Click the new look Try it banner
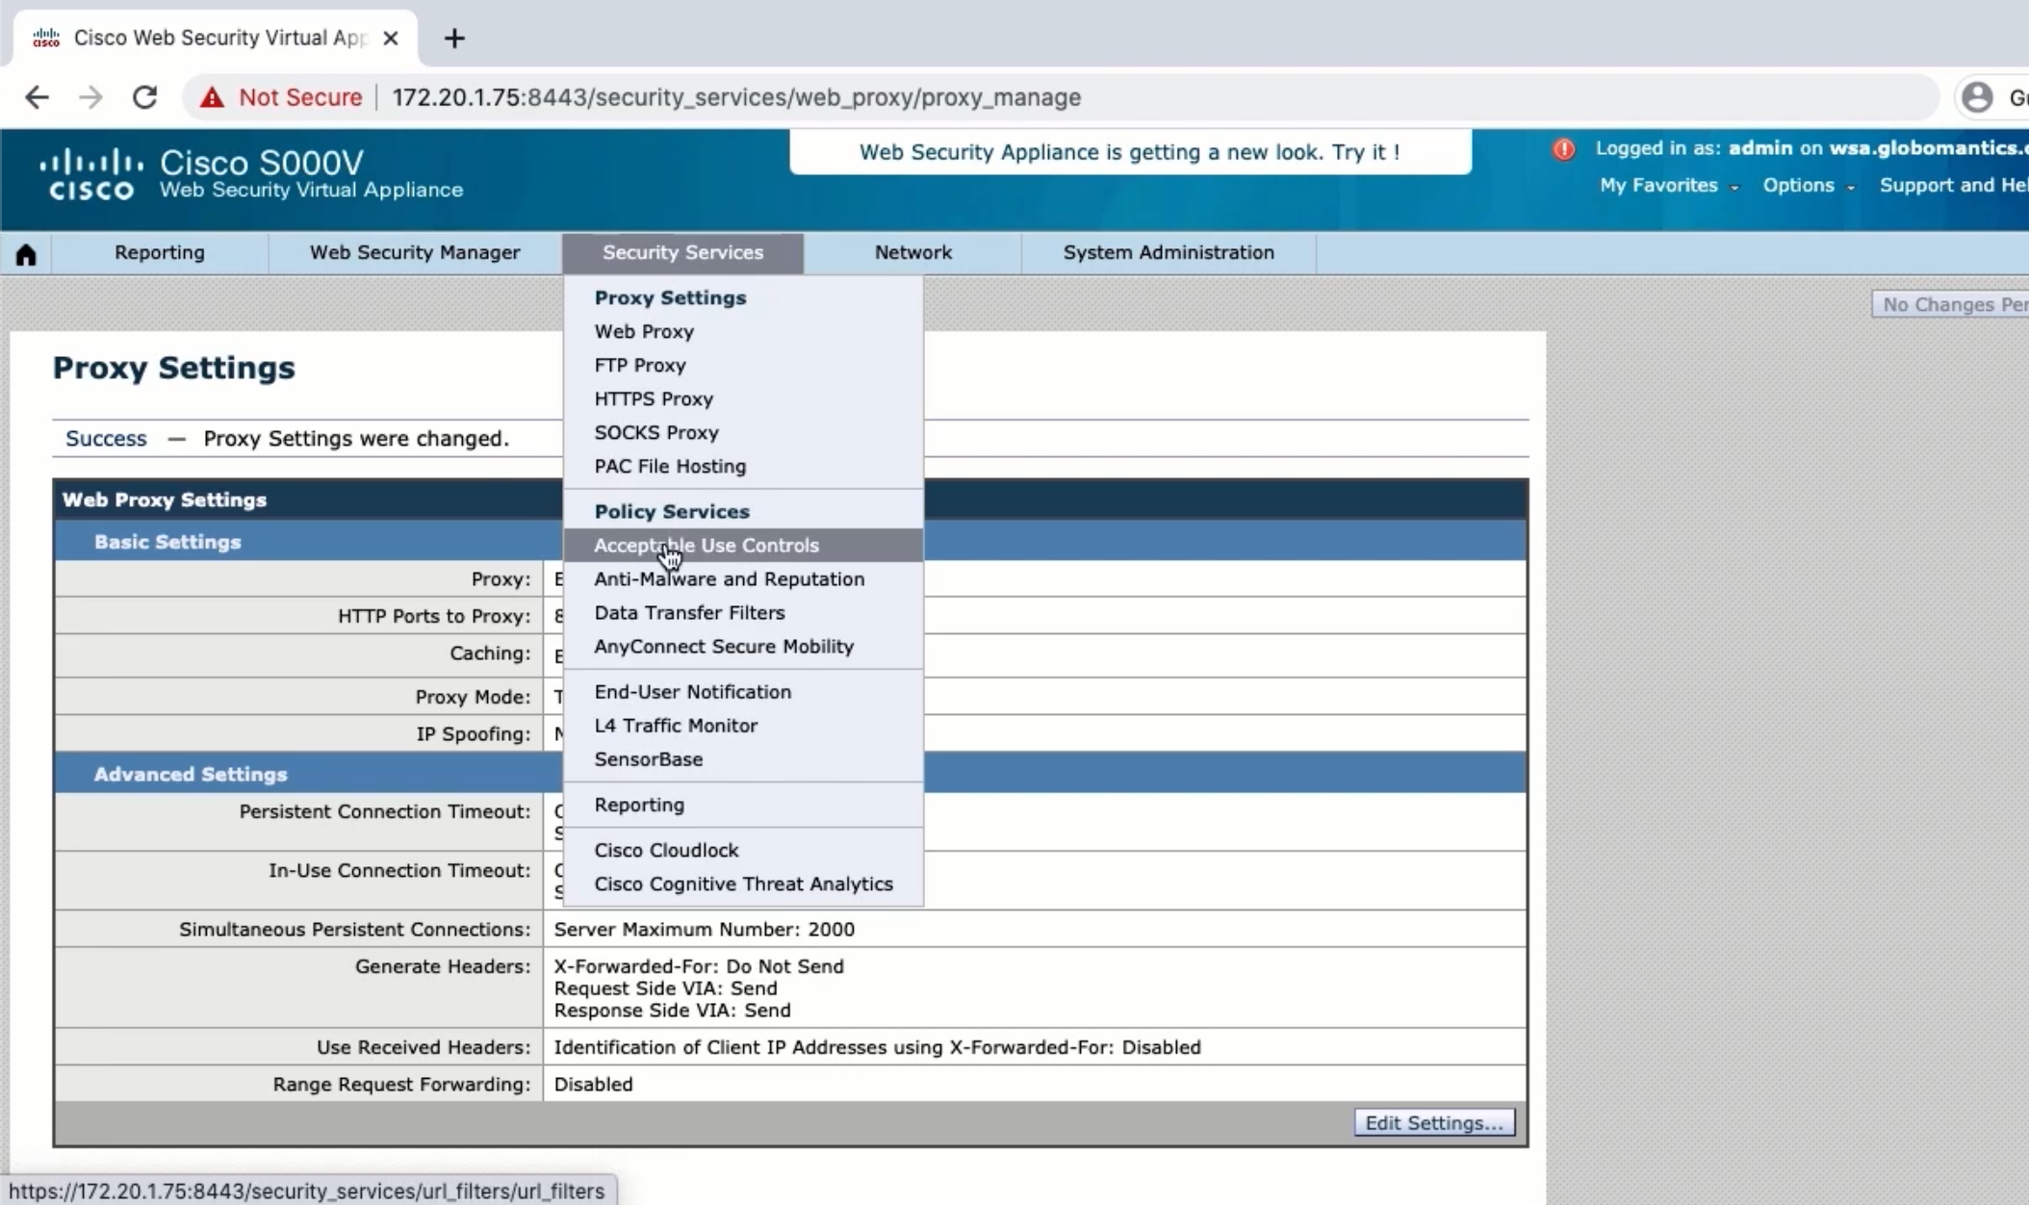2029x1205 pixels. 1130,152
